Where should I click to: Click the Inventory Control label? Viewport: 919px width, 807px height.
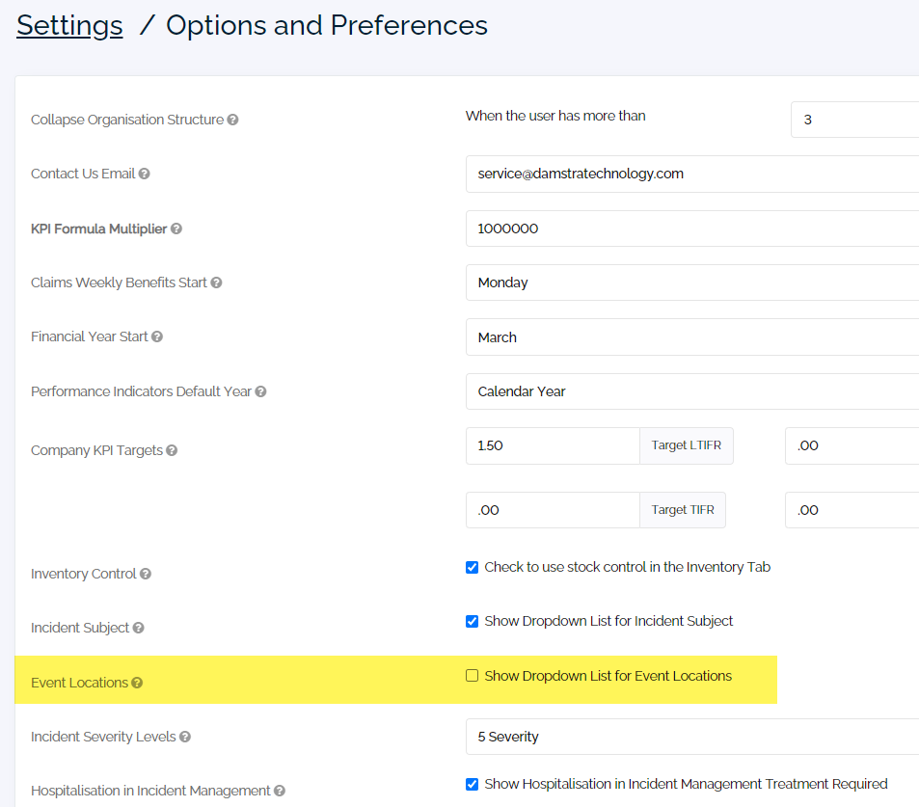[x=83, y=574]
